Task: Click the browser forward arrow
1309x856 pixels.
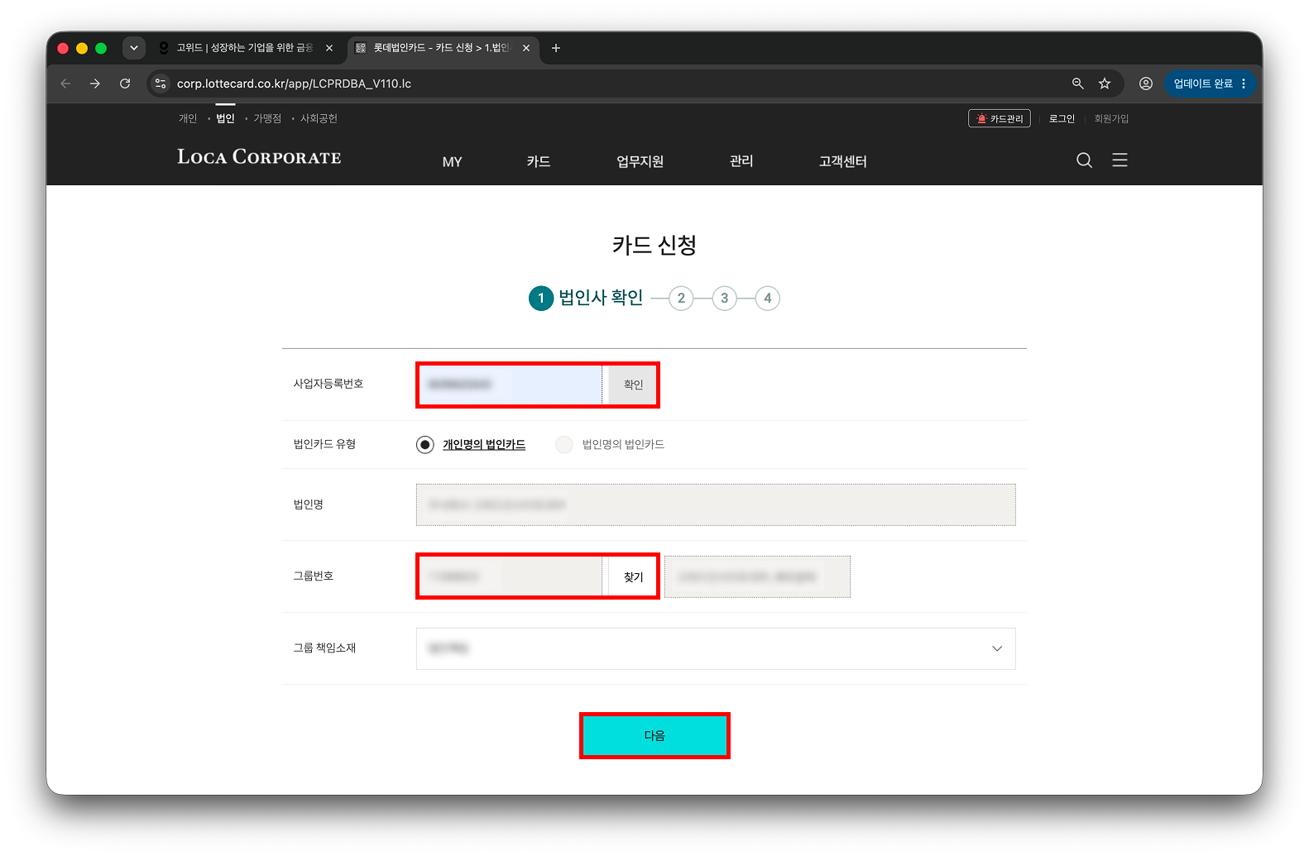Action: [x=95, y=84]
